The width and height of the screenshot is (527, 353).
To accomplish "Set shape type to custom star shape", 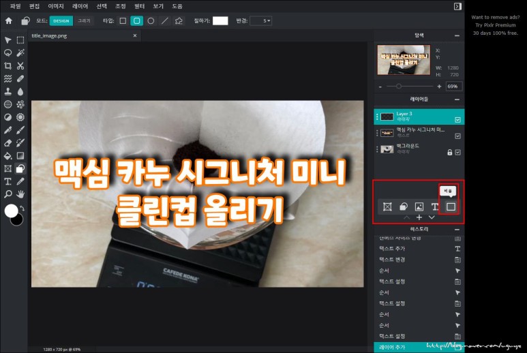I will point(179,21).
